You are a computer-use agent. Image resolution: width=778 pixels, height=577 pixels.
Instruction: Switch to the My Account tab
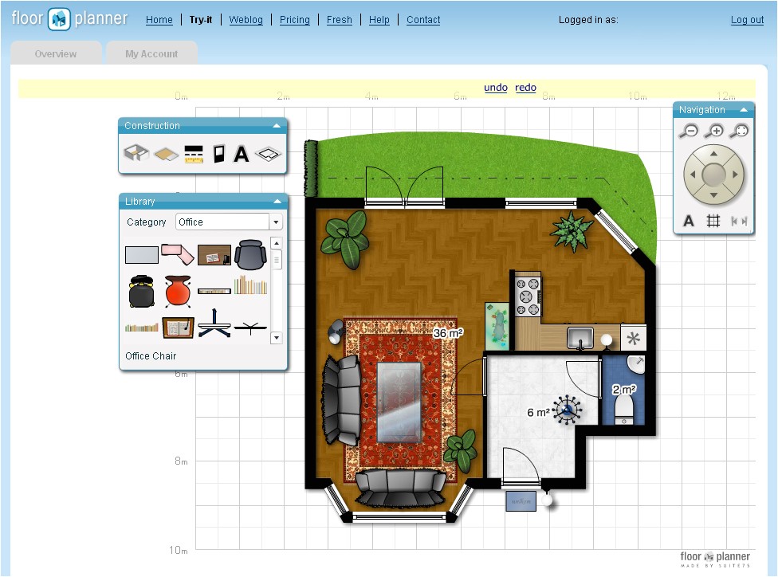[151, 54]
